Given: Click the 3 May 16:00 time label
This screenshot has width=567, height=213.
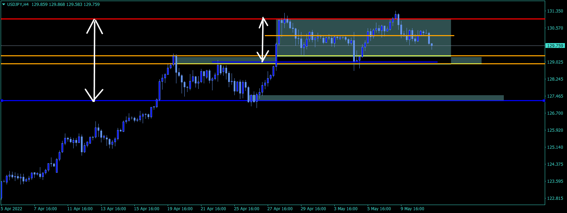Looking at the screenshot, I should (346, 209).
